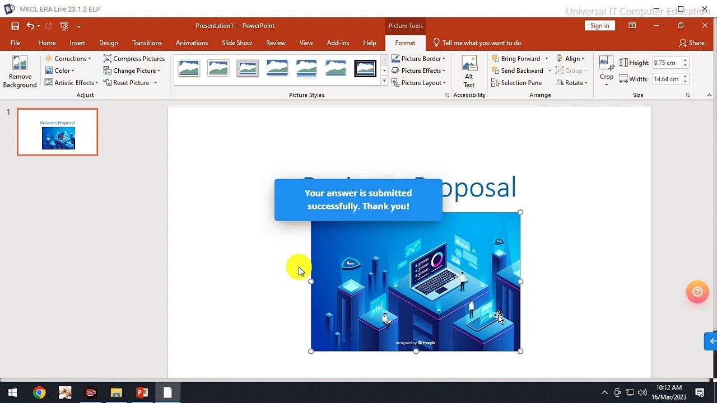This screenshot has height=403, width=717.
Task: Switch to the Insert tab
Action: click(x=77, y=43)
